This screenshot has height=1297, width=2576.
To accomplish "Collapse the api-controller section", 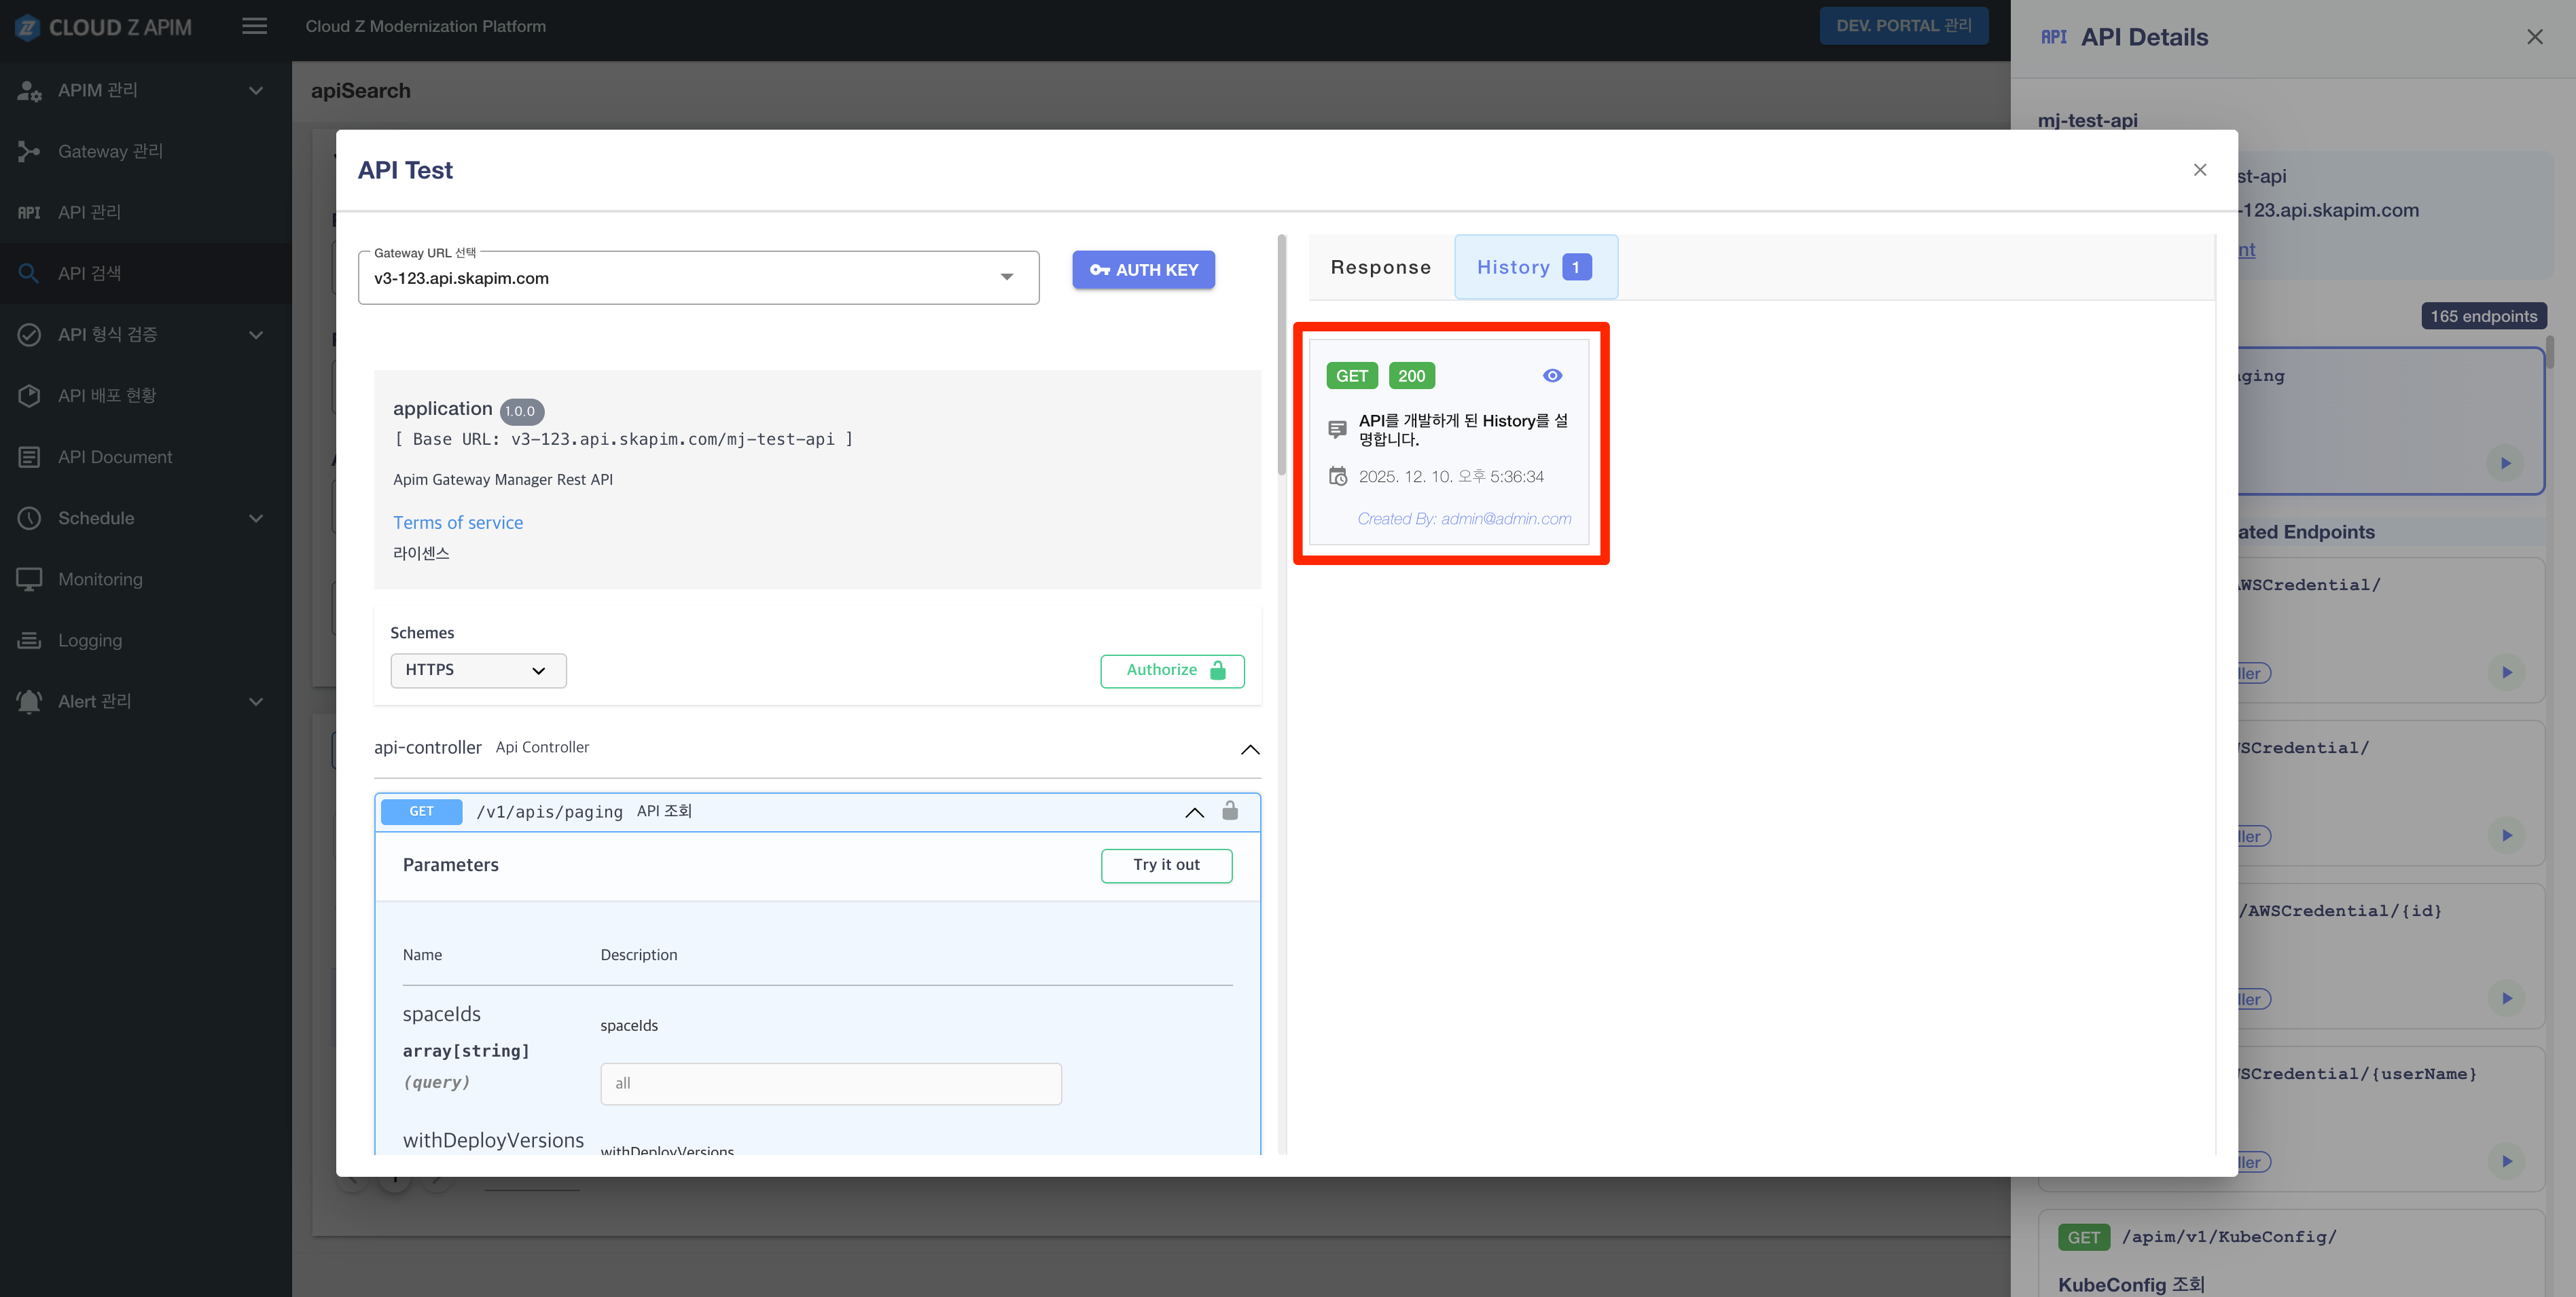I will (x=1250, y=748).
